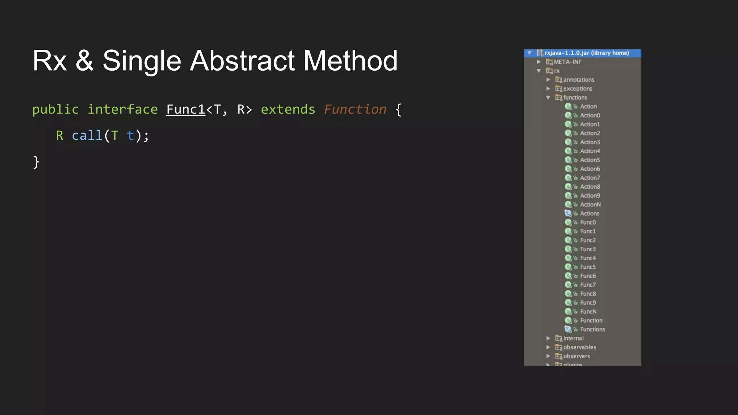Select the META-INF folder label
The height and width of the screenshot is (415, 738).
point(568,62)
